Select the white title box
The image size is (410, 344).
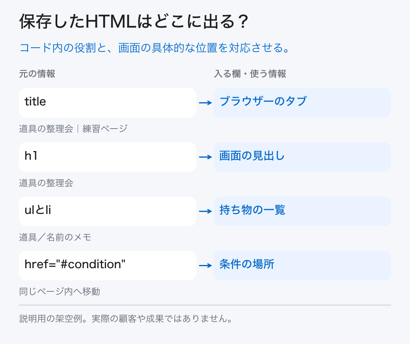(108, 103)
